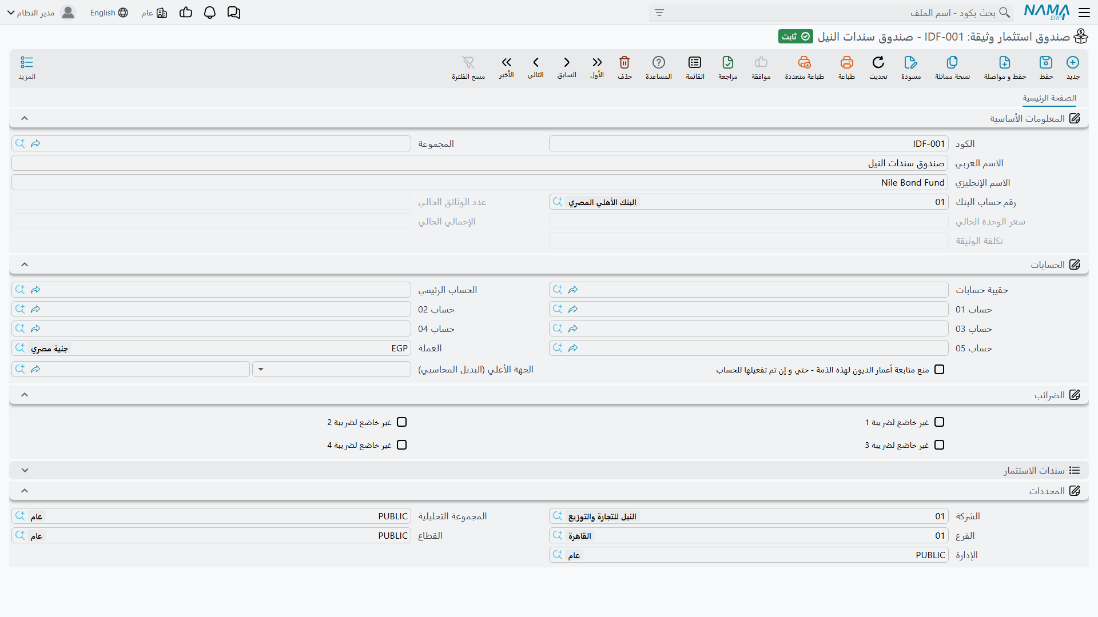
Task: Toggle منع متابعة أعمار الديون checkbox
Action: [x=939, y=370]
